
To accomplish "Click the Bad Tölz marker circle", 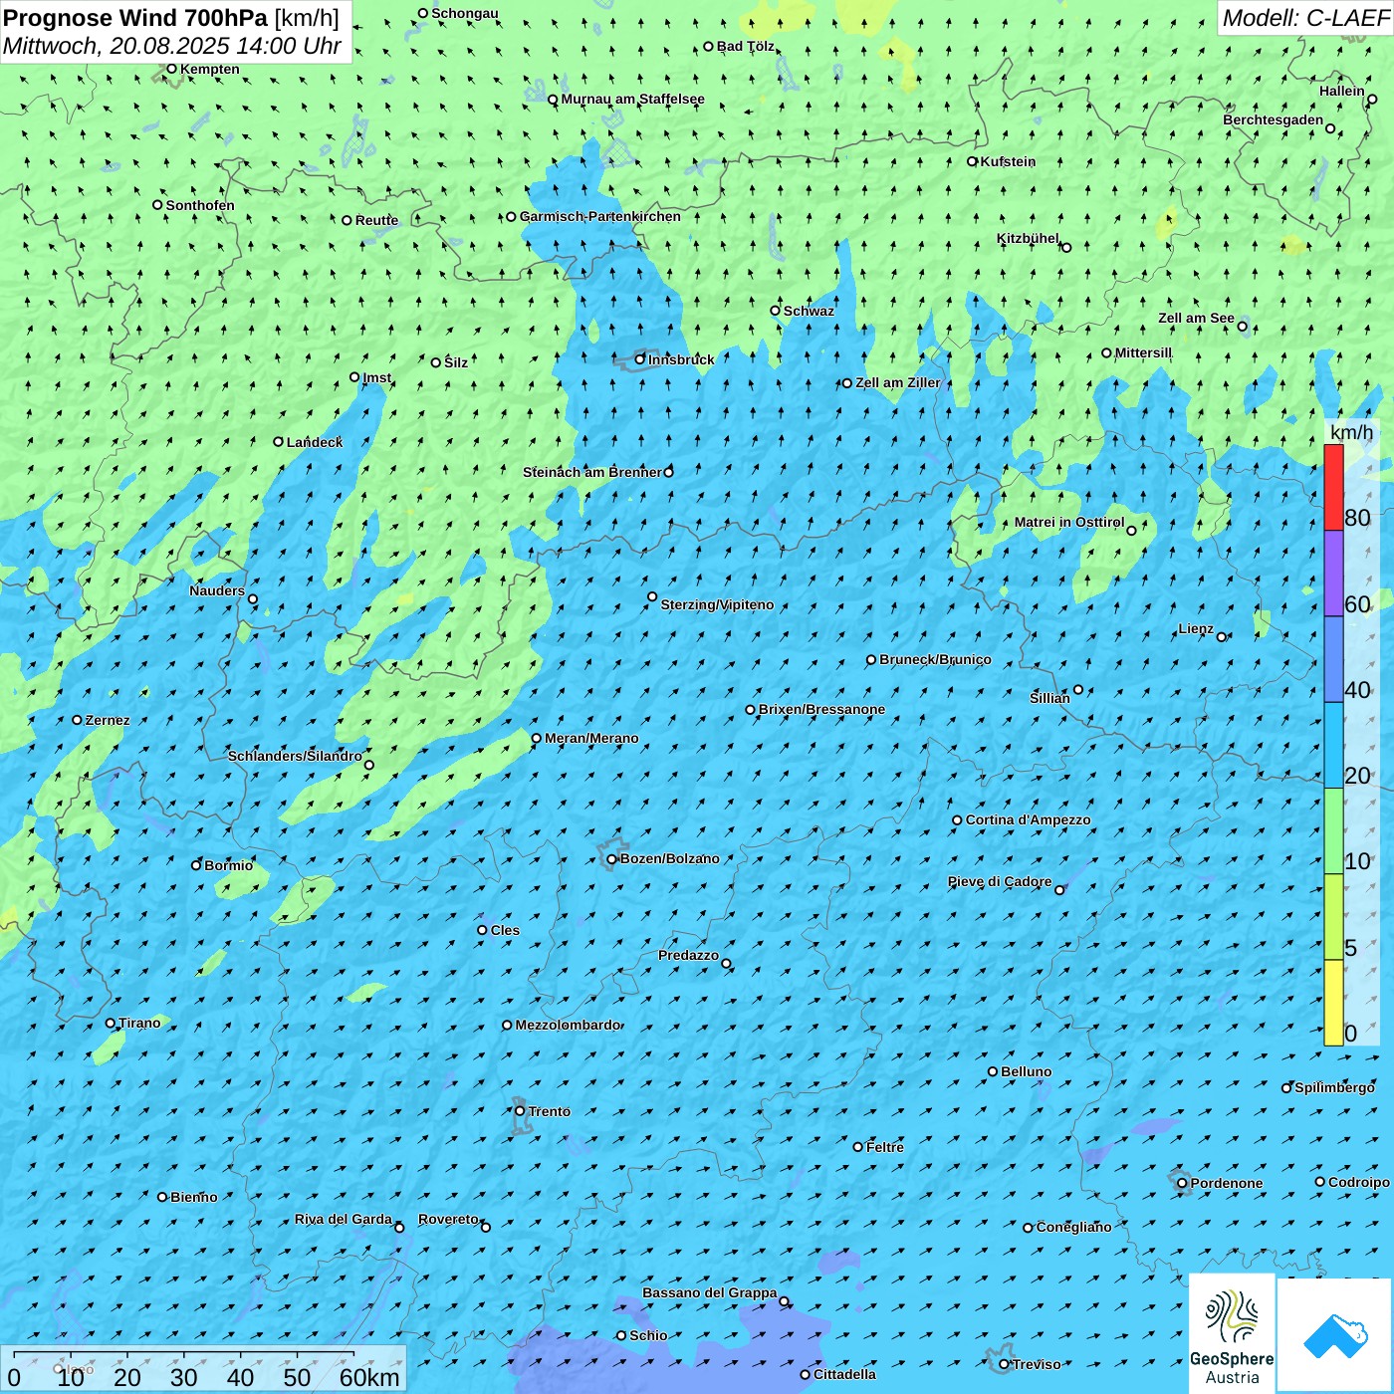I will coord(709,46).
